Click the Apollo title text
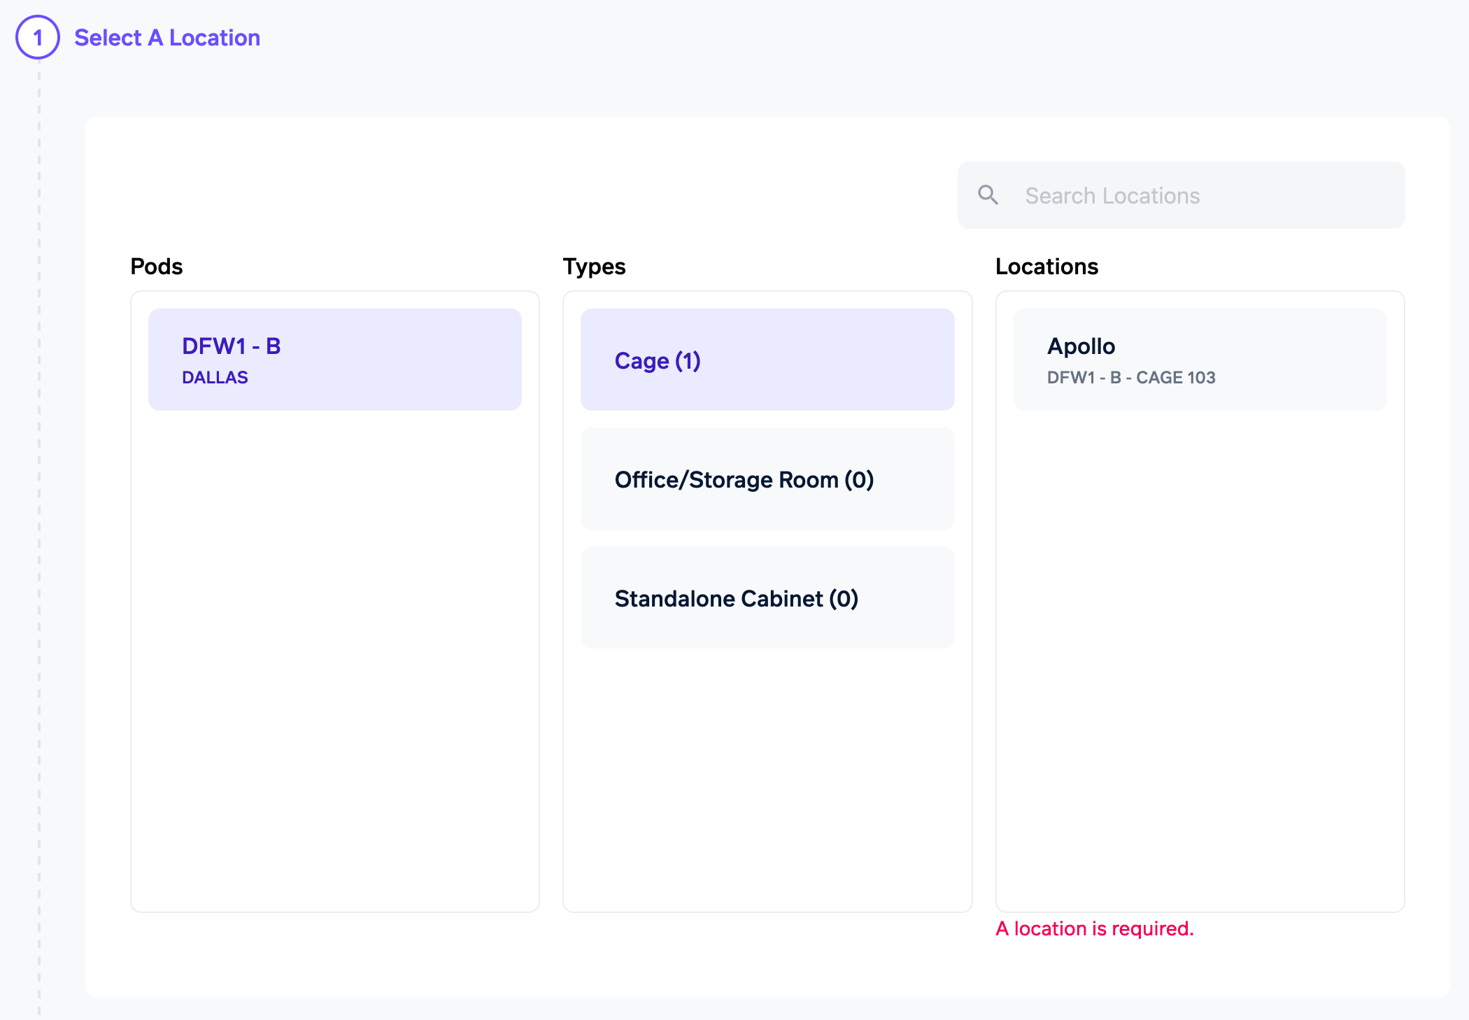 click(1081, 346)
